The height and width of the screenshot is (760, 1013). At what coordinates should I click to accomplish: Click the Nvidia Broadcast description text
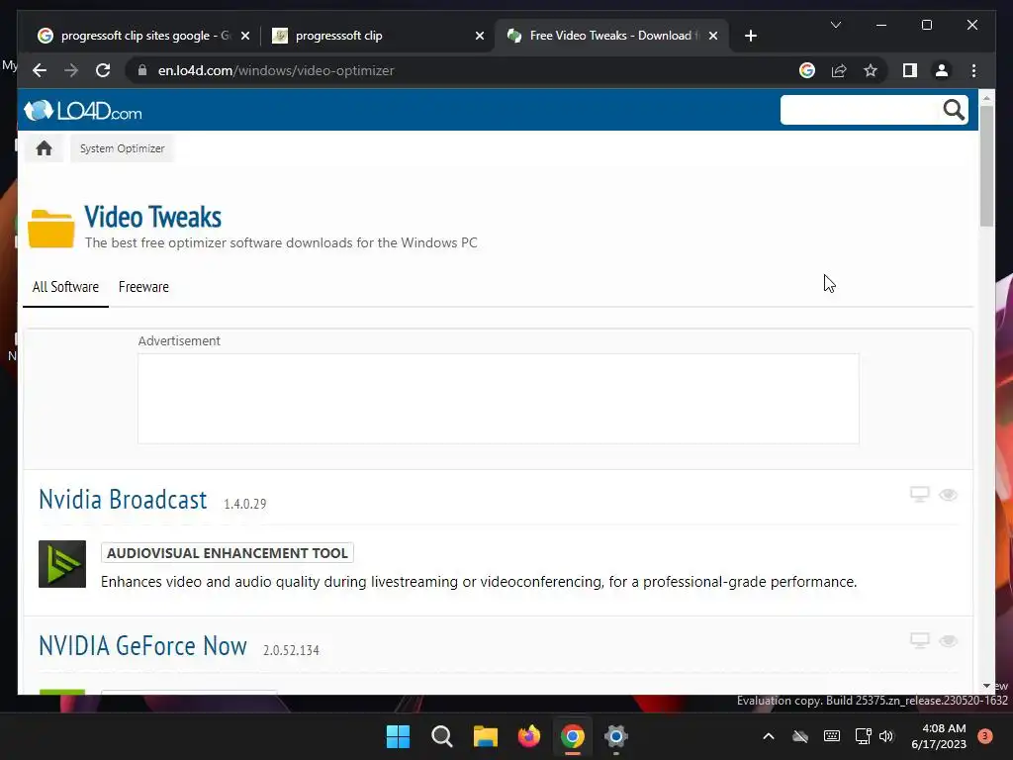point(479,582)
